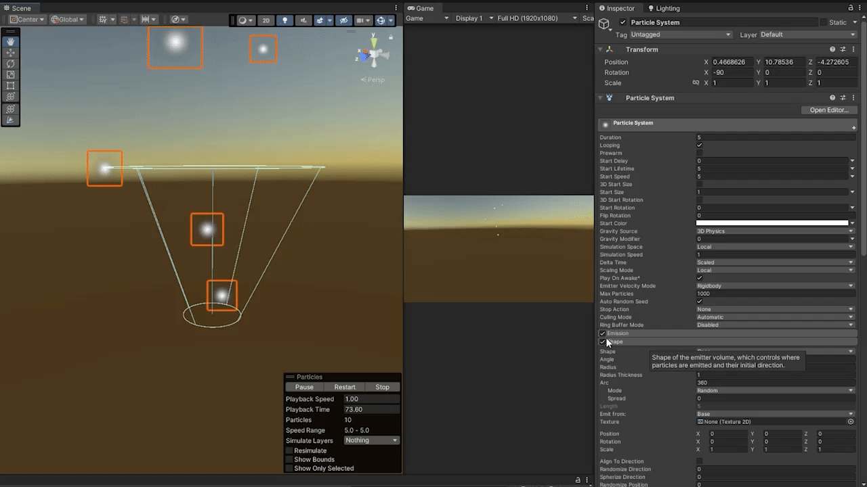Select the Rect tool
Screen dimensions: 867x487
pyautogui.click(x=11, y=86)
